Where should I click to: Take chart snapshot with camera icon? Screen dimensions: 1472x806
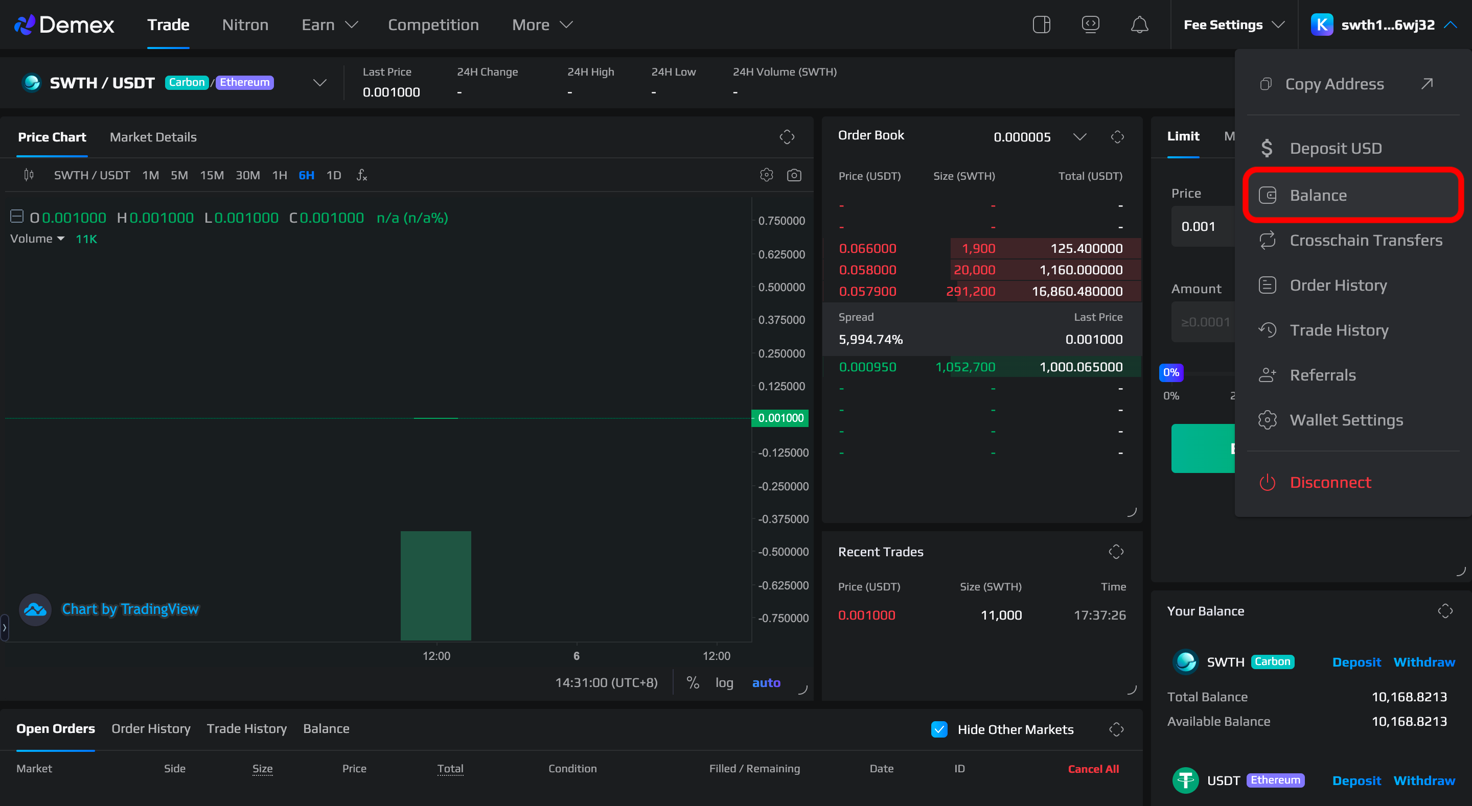pos(794,175)
